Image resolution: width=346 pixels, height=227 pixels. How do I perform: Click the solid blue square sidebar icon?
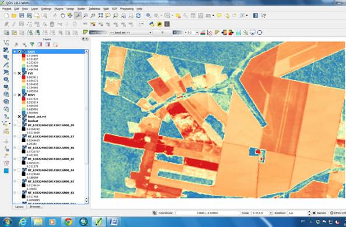(x=6, y=171)
